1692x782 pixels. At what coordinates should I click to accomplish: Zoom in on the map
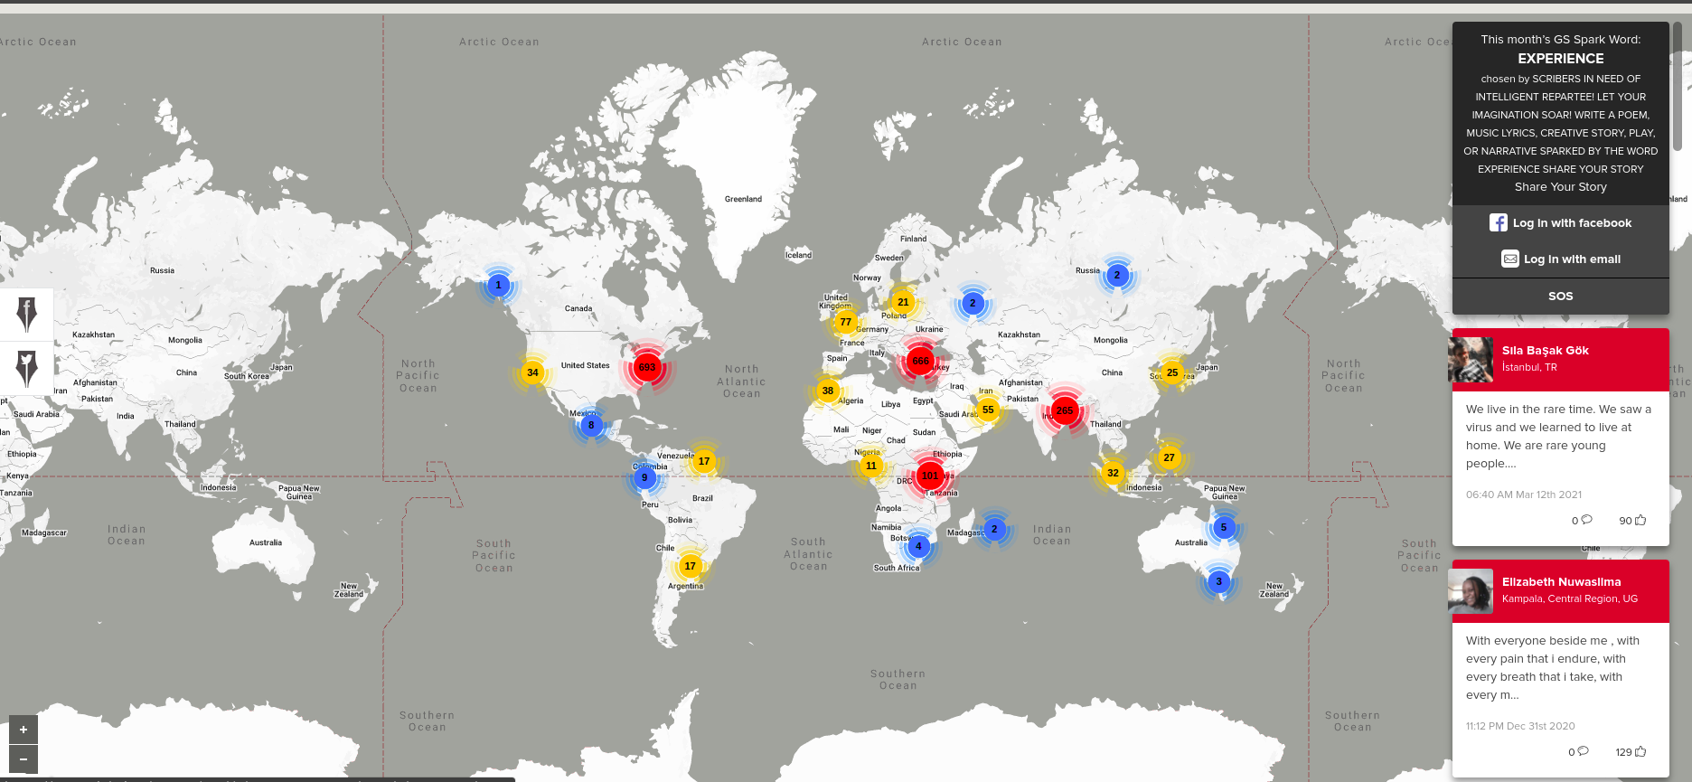23,730
